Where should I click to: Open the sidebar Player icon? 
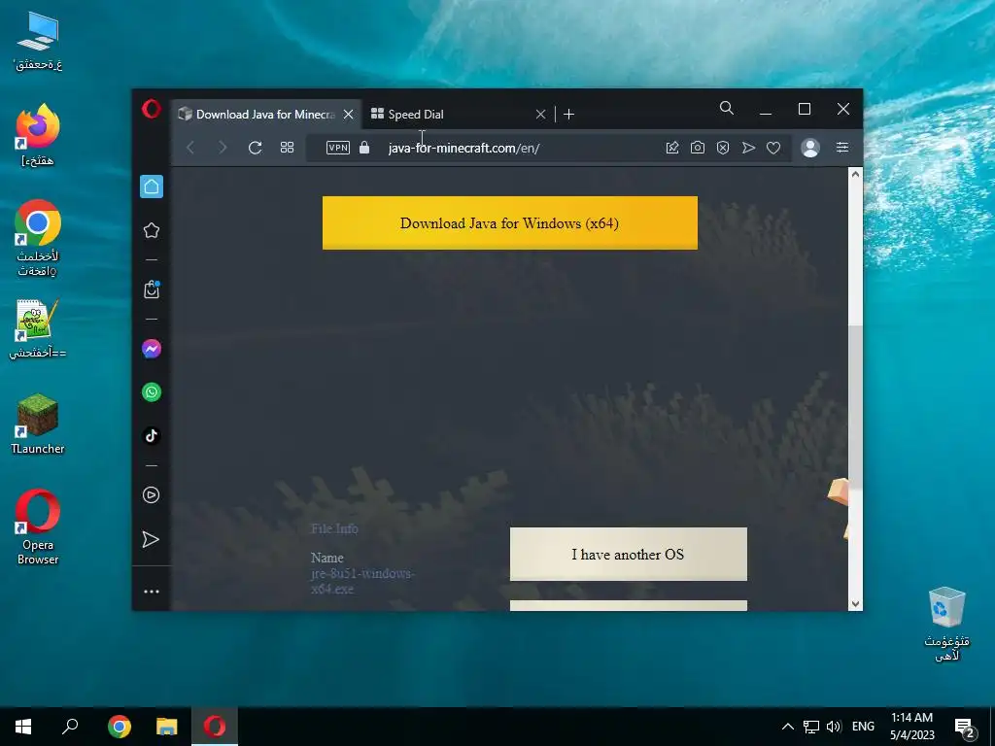tap(152, 494)
